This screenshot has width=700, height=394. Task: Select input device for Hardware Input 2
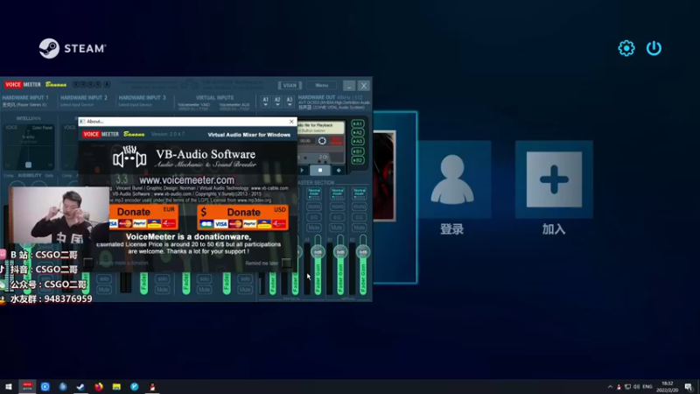pyautogui.click(x=77, y=105)
